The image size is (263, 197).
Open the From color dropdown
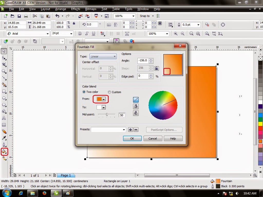[104, 99]
